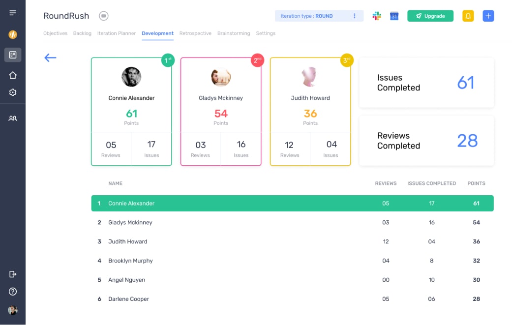
Task: Open the board view sidebar icon
Action: click(13, 55)
